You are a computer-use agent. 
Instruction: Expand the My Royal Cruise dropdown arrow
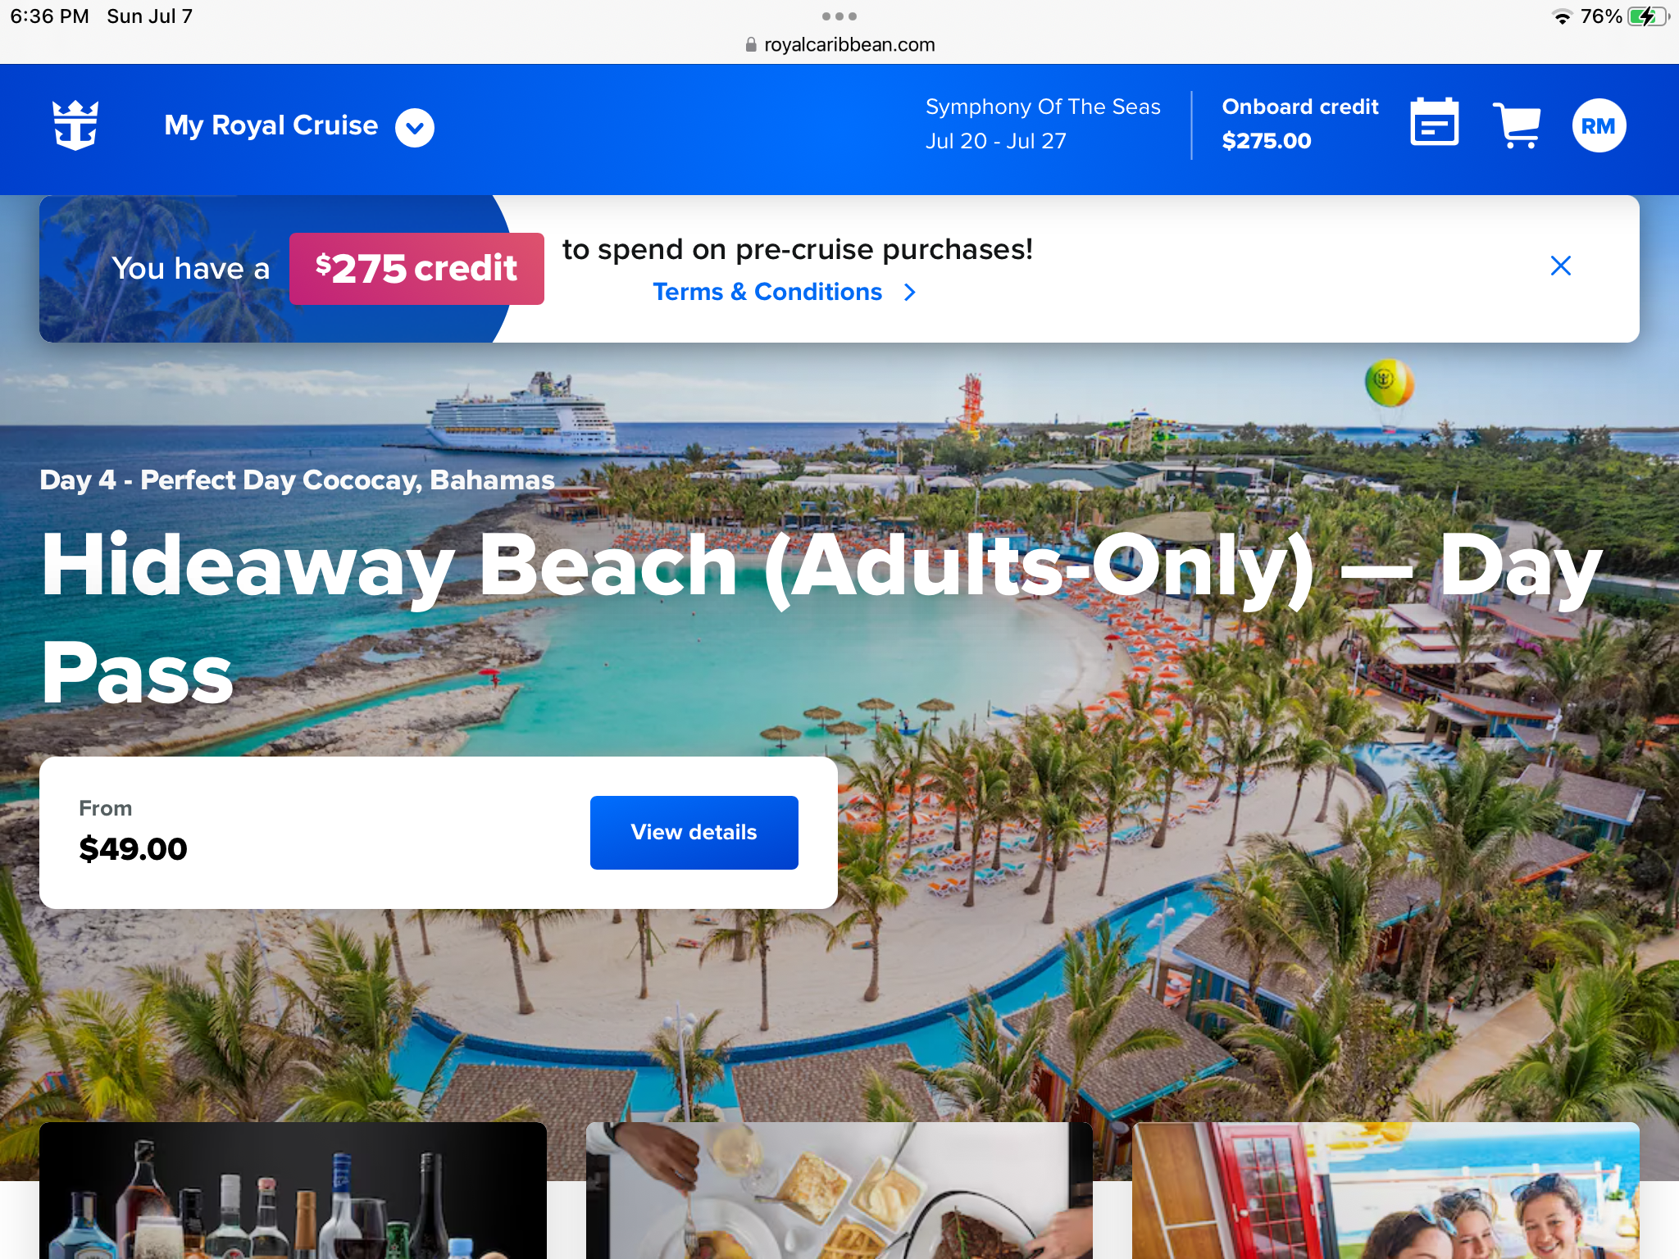click(415, 128)
